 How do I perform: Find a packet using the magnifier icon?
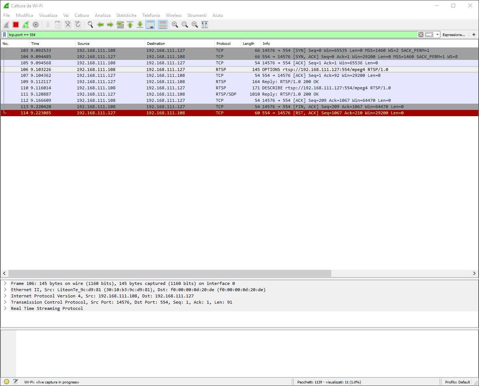click(90, 24)
